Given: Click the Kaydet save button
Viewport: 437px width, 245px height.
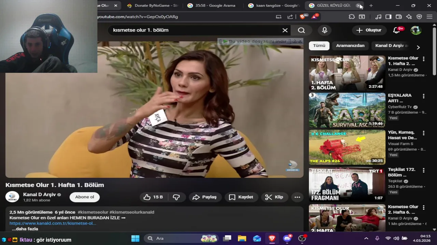Looking at the screenshot, I should coord(241,197).
